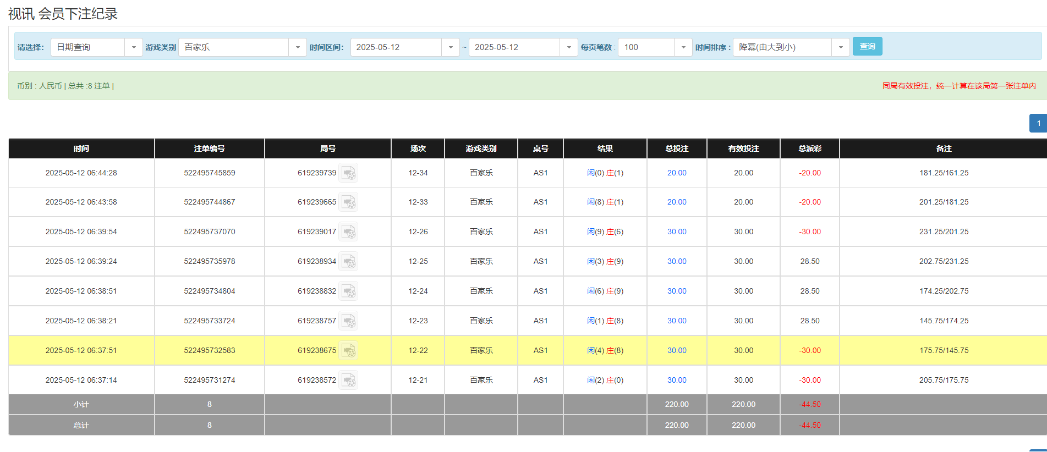Click the 总派彩 column header
The width and height of the screenshot is (1047, 452).
tap(809, 148)
